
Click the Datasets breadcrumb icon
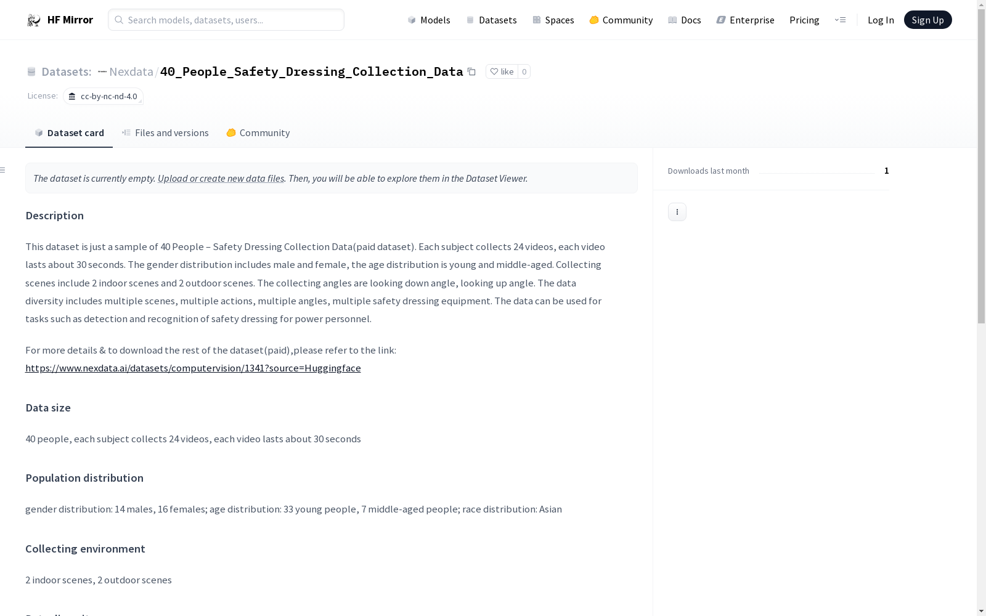point(31,71)
